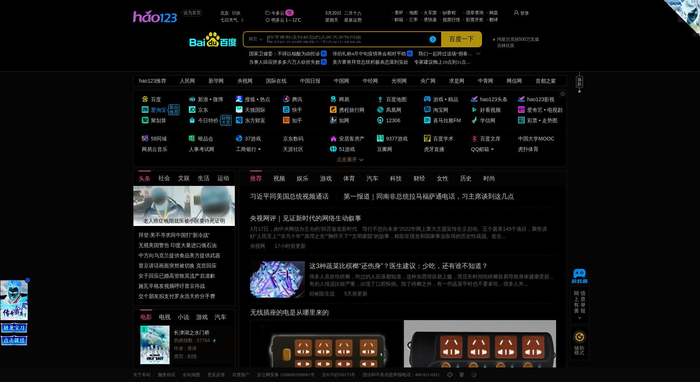Click 设为首页 button

[x=192, y=13]
